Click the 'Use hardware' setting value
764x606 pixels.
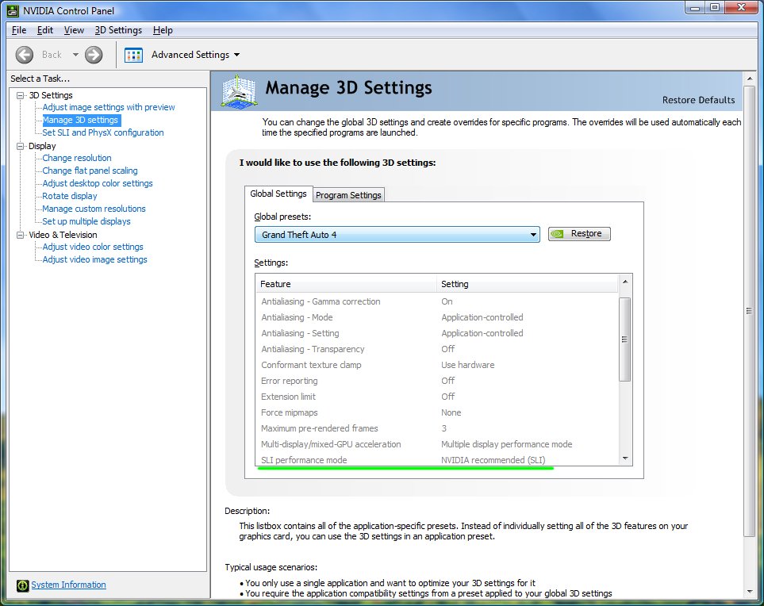click(x=468, y=365)
